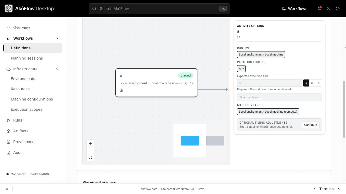Click the Artifacts cube icon

[x=8, y=131]
